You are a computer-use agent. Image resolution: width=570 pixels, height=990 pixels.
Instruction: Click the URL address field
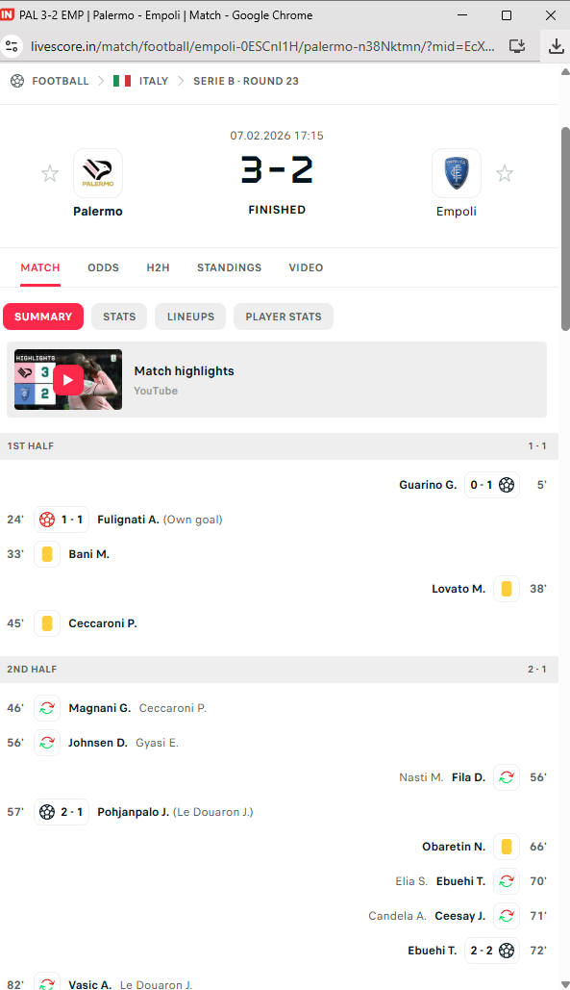tap(262, 45)
